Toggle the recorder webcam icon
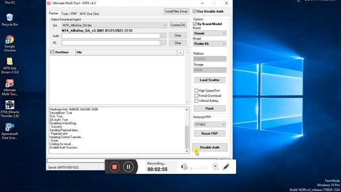 [x=215, y=167]
